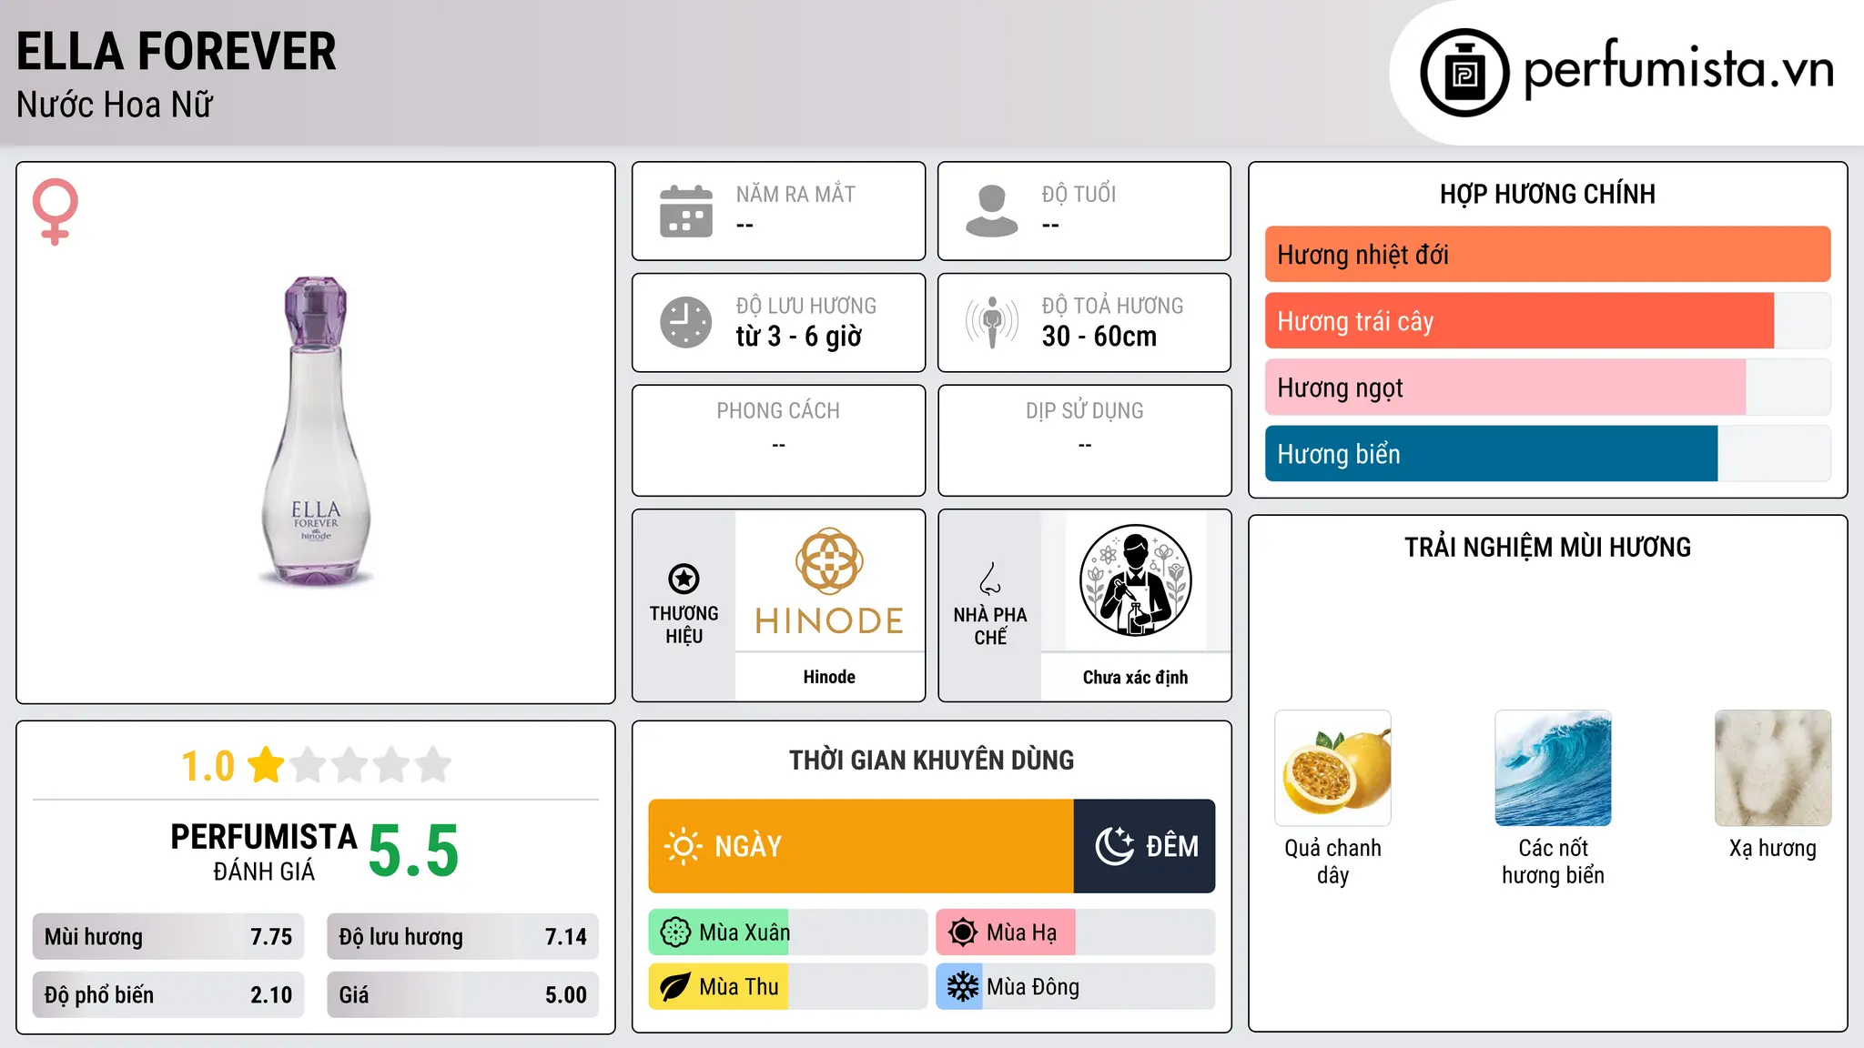Click the Hương nhiệt đới accord bar
The height and width of the screenshot is (1048, 1864).
pyautogui.click(x=1547, y=255)
